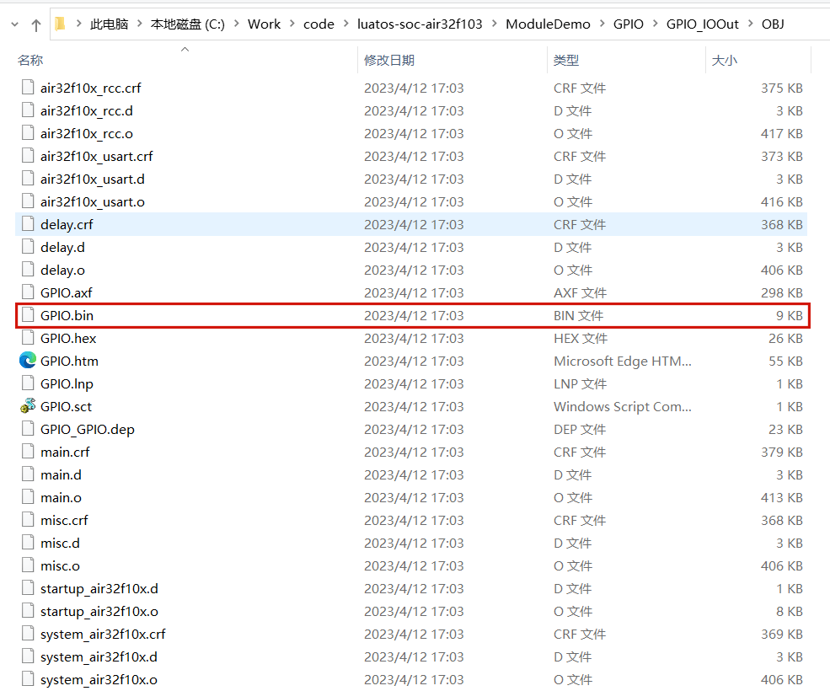
Task: Click file icon of air32f10x_usart.o
Action: pyautogui.click(x=28, y=201)
